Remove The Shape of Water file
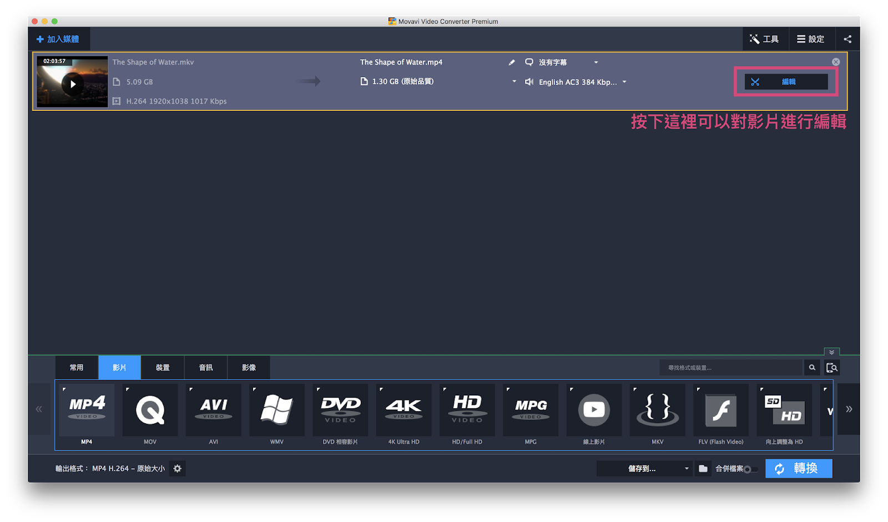 point(836,62)
